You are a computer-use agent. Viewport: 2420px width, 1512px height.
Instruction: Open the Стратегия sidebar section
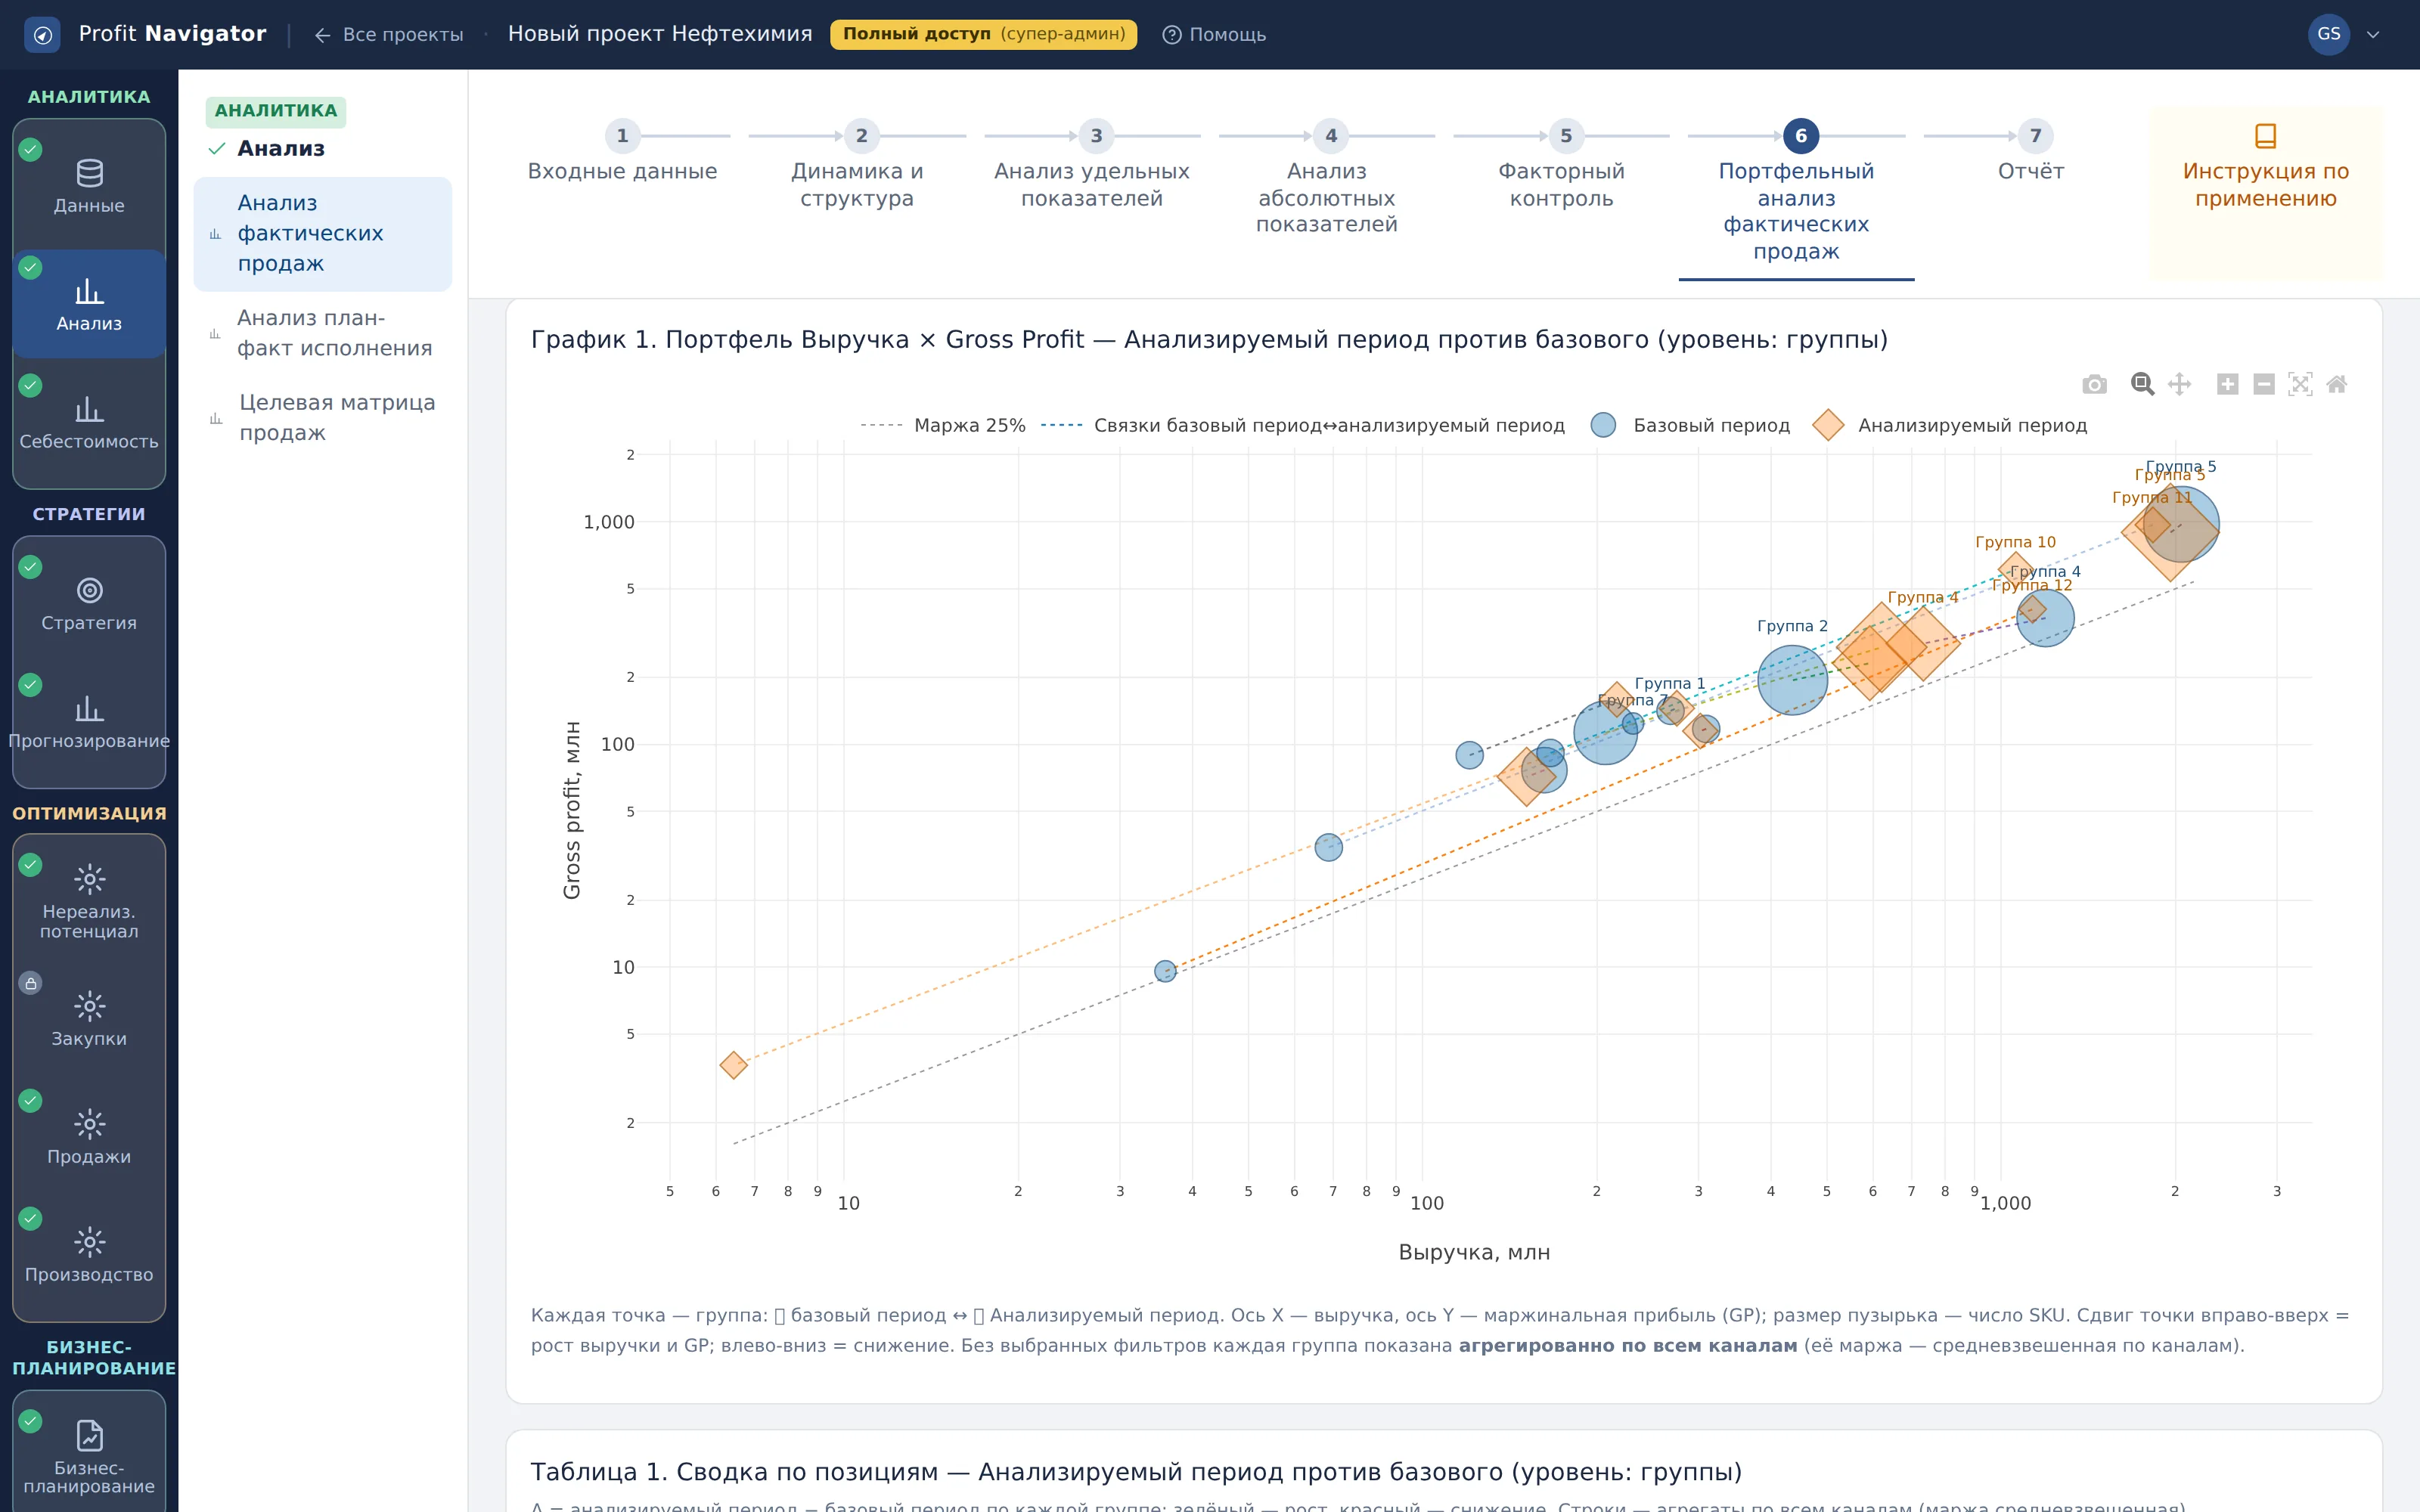[89, 604]
